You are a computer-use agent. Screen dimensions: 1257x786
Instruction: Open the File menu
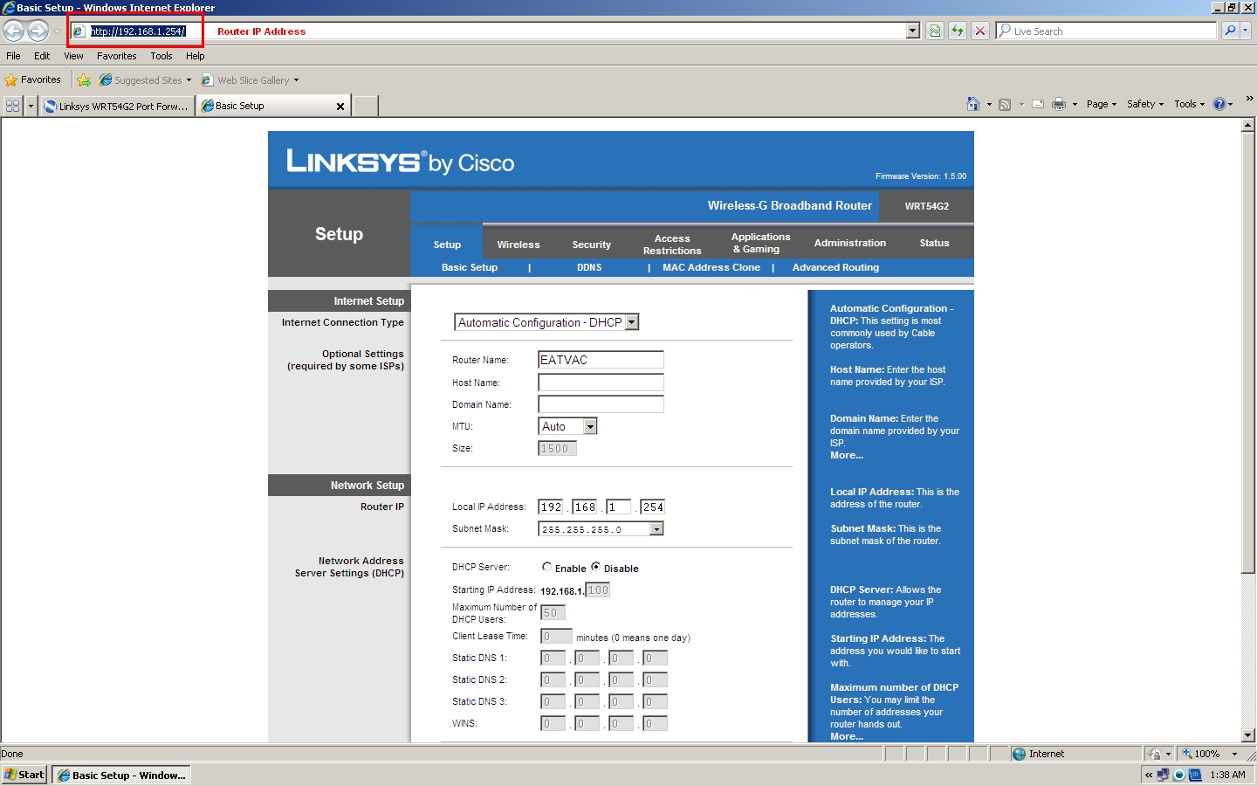coord(13,56)
